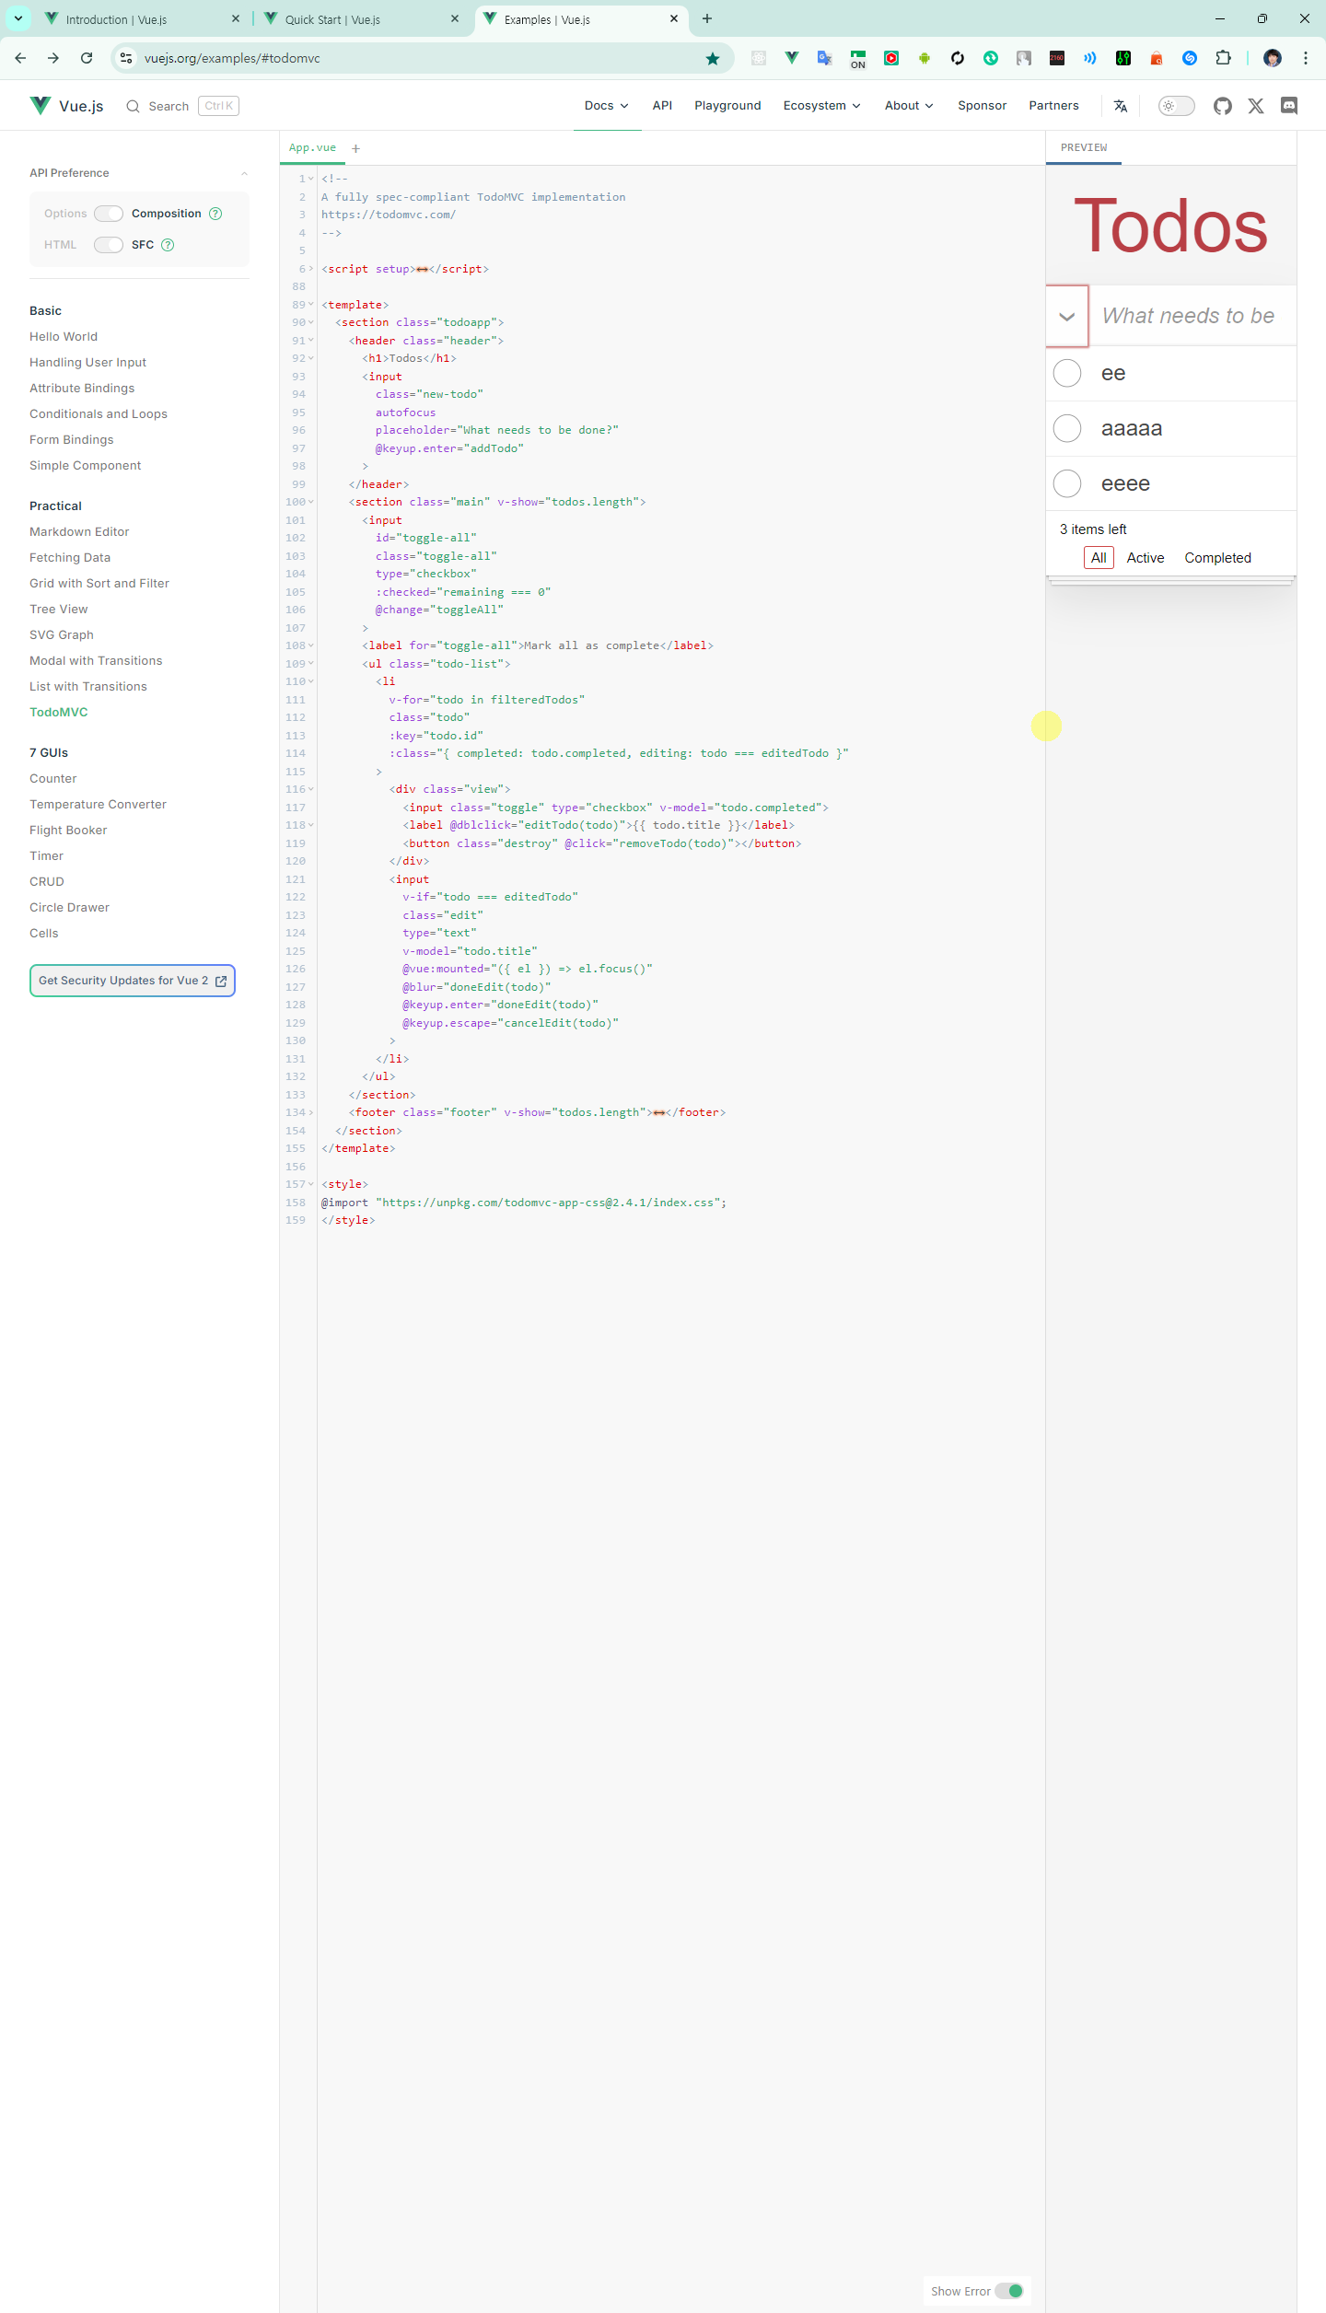1326x2313 pixels.
Task: Select the App.vue file tab
Action: [x=312, y=148]
